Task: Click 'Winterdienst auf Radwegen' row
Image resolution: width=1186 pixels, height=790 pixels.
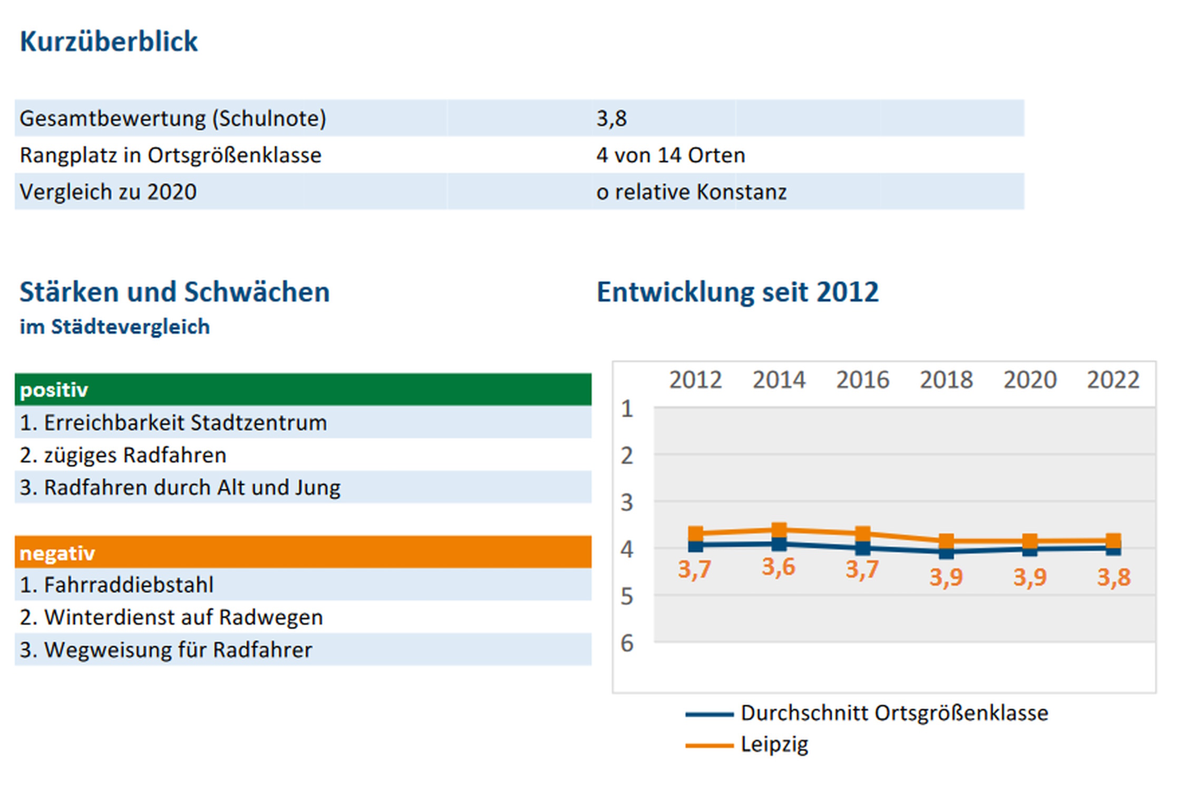Action: pos(171,617)
